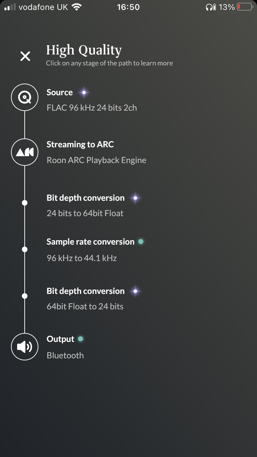The image size is (257, 457).
Task: Tap the Roon ARC logo icon
Action: 25,152
